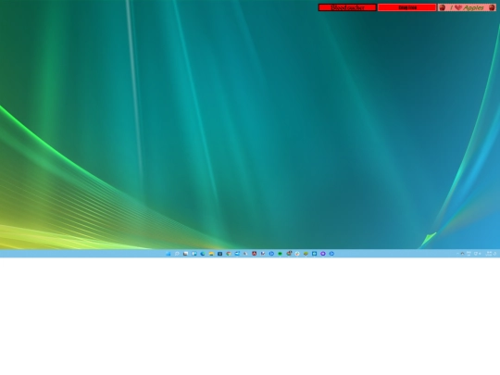Click the I love Apples widget

click(467, 7)
